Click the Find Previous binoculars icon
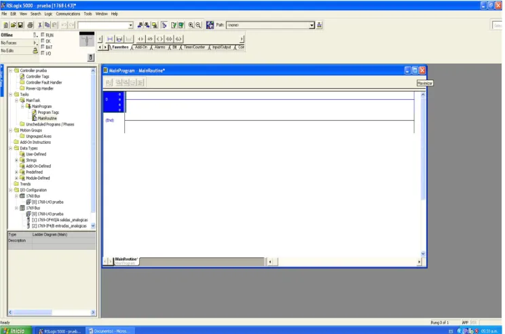 coord(140,25)
